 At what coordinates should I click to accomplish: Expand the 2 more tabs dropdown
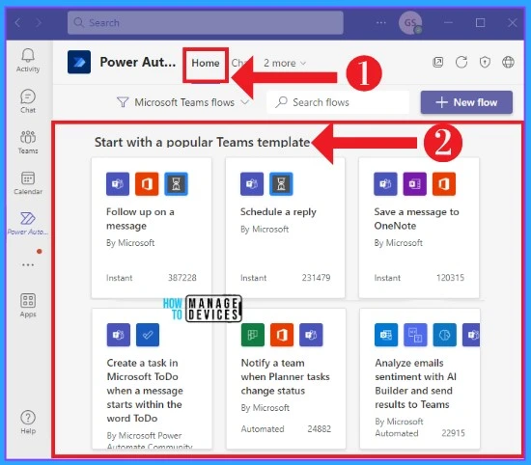point(285,63)
